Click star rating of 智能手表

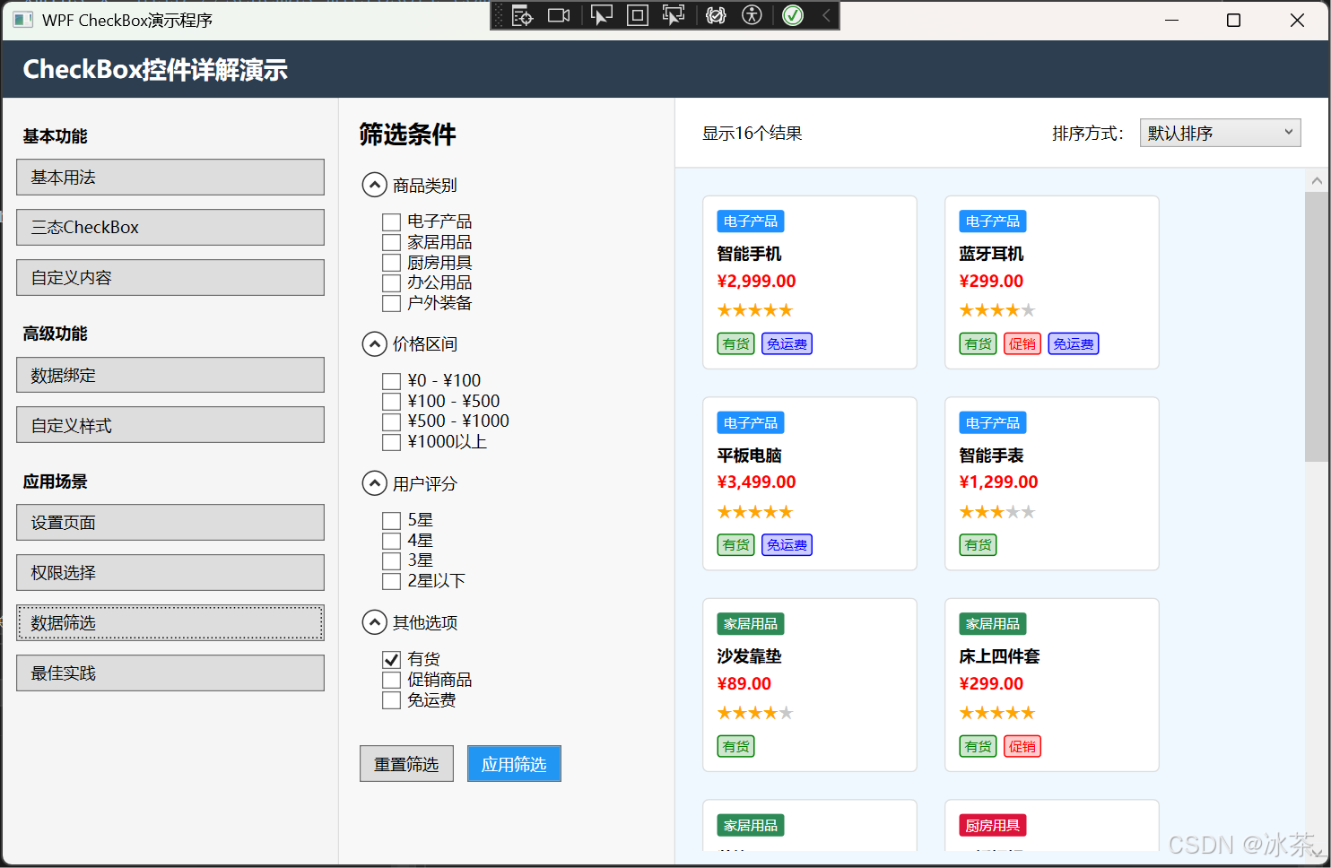pyautogui.click(x=996, y=512)
